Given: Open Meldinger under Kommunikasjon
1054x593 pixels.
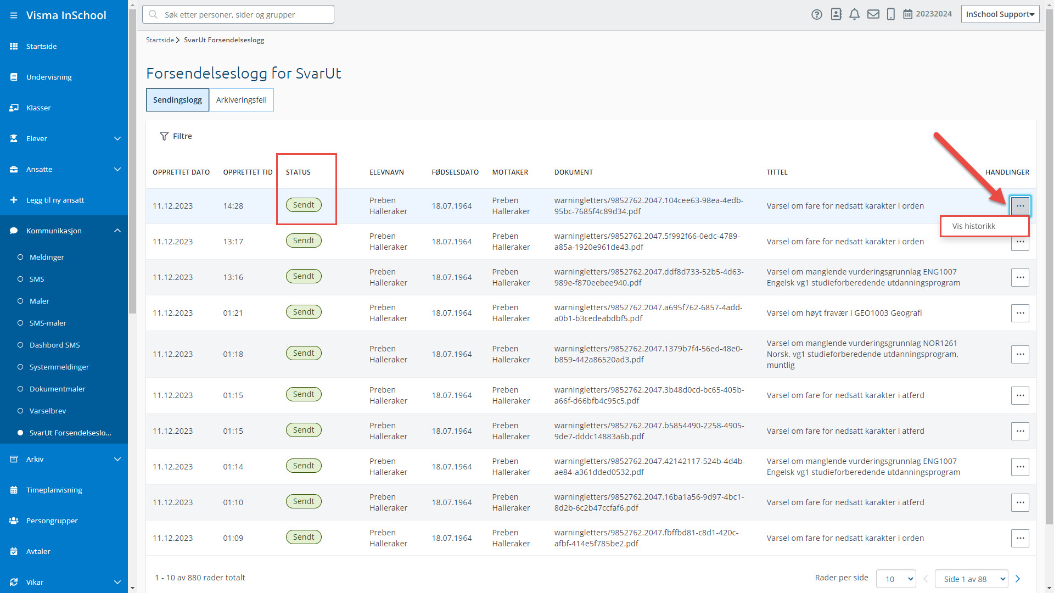Looking at the screenshot, I should (x=47, y=257).
